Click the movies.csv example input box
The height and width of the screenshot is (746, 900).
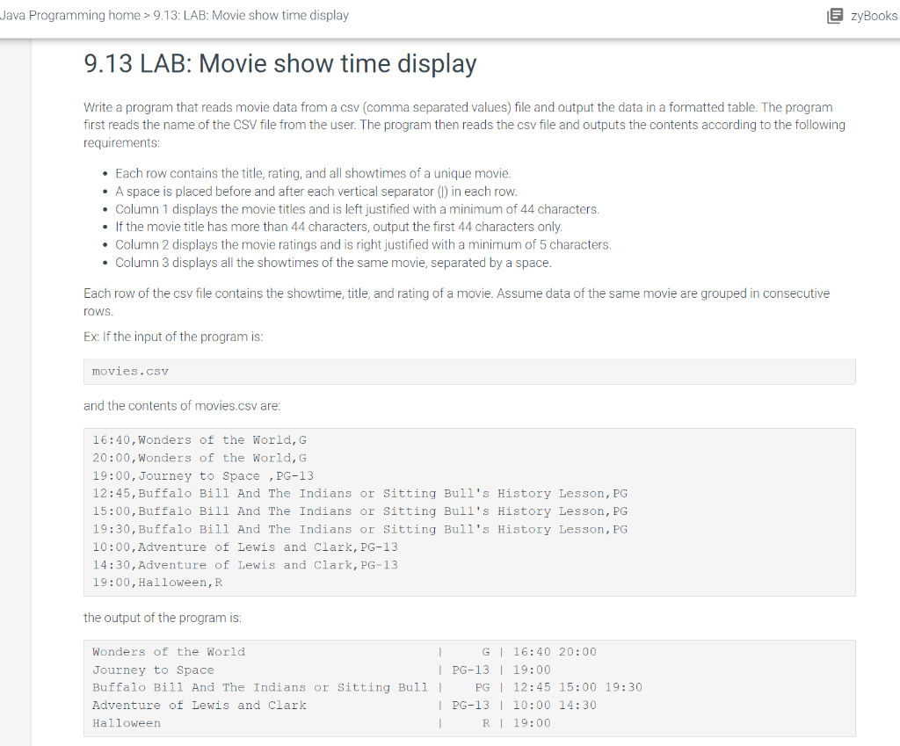[x=470, y=371]
